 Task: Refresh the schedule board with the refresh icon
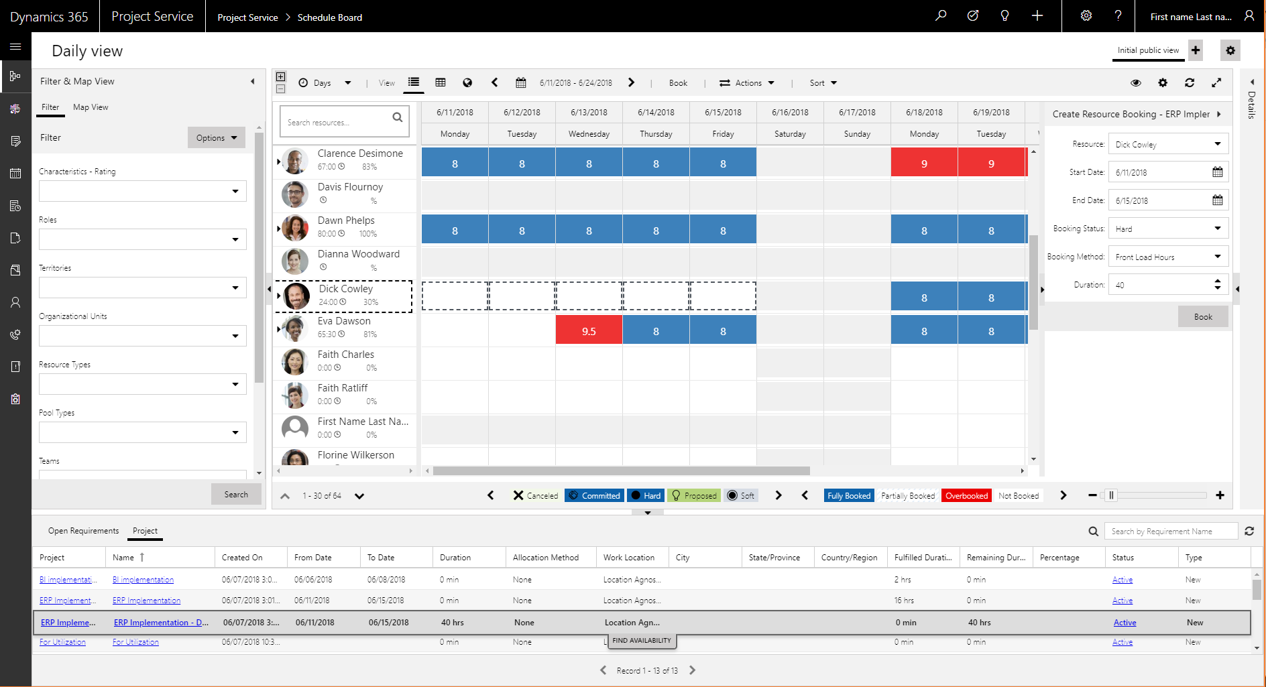coord(1190,82)
